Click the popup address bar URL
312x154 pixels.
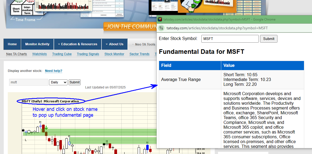[x=217, y=28]
